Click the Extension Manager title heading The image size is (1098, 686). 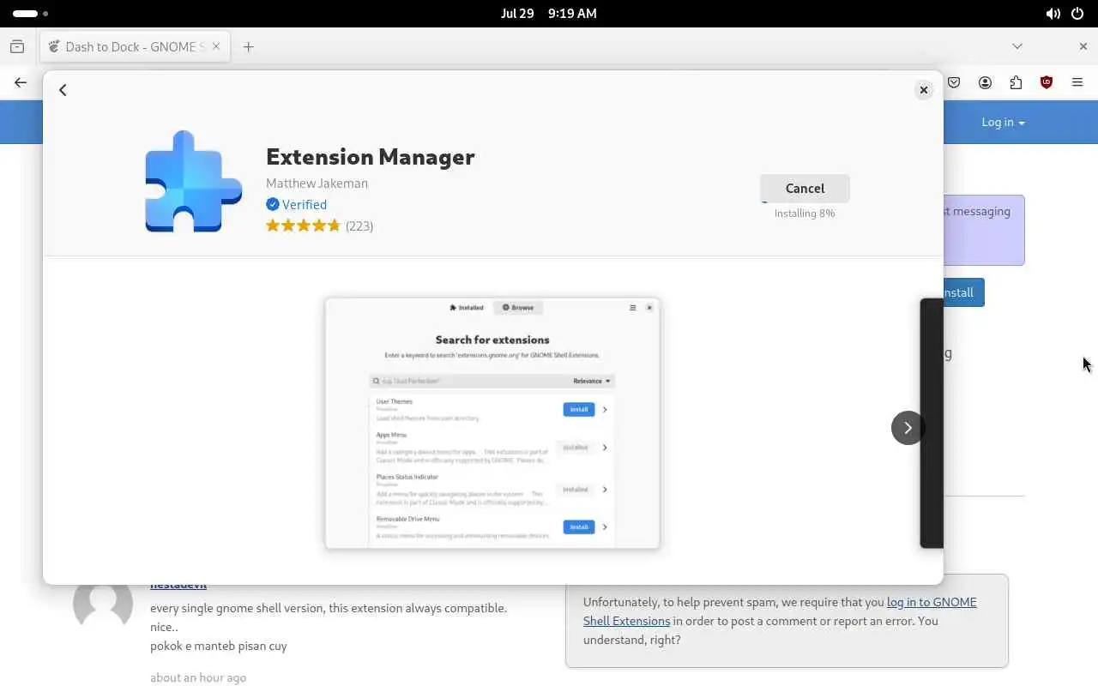click(371, 157)
